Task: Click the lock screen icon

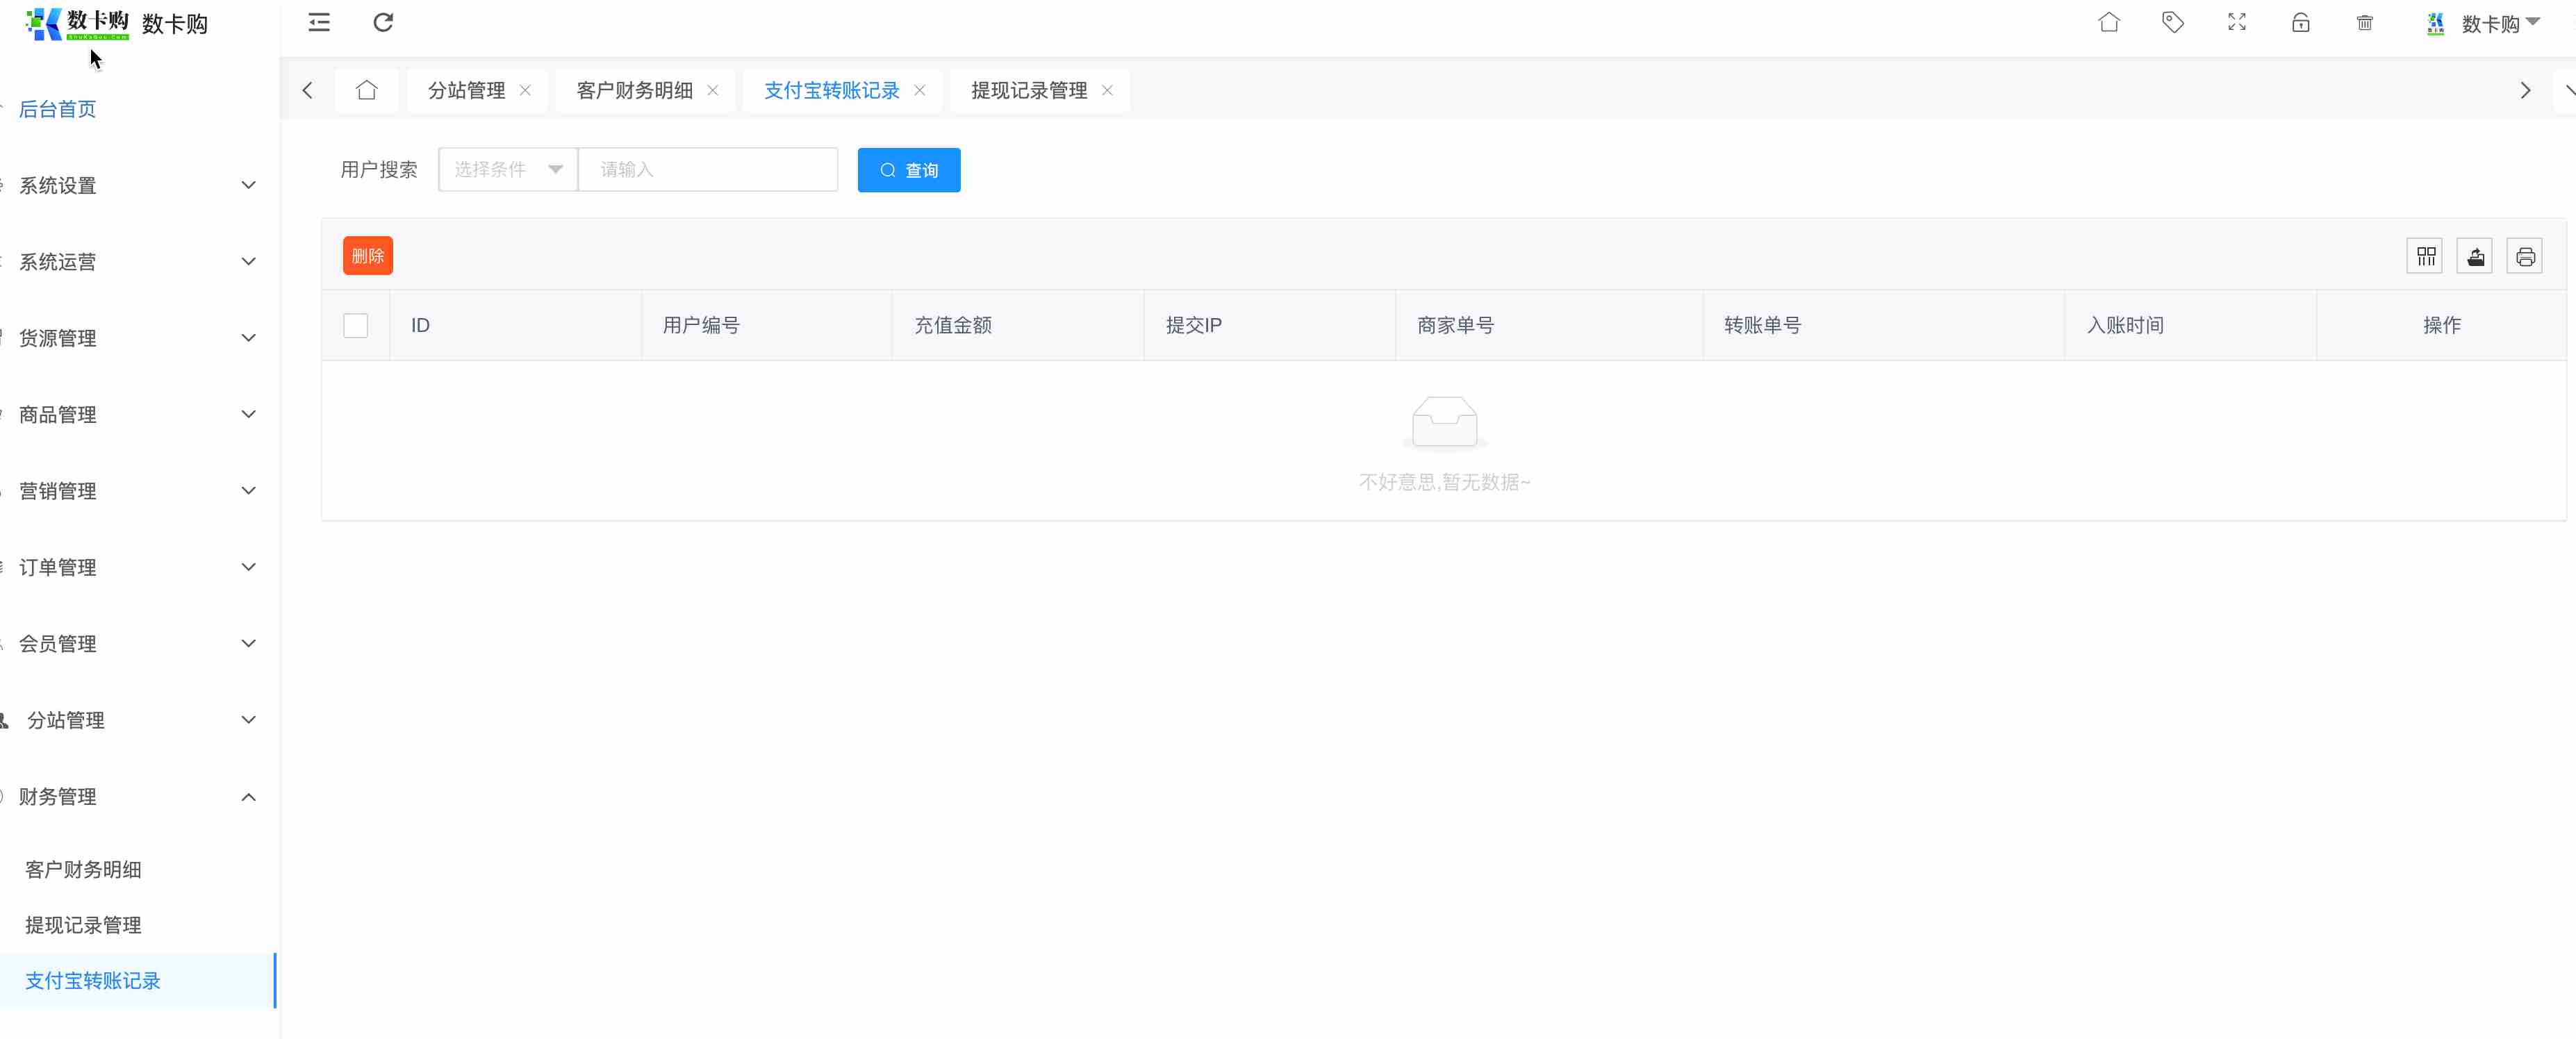Action: point(2300,22)
